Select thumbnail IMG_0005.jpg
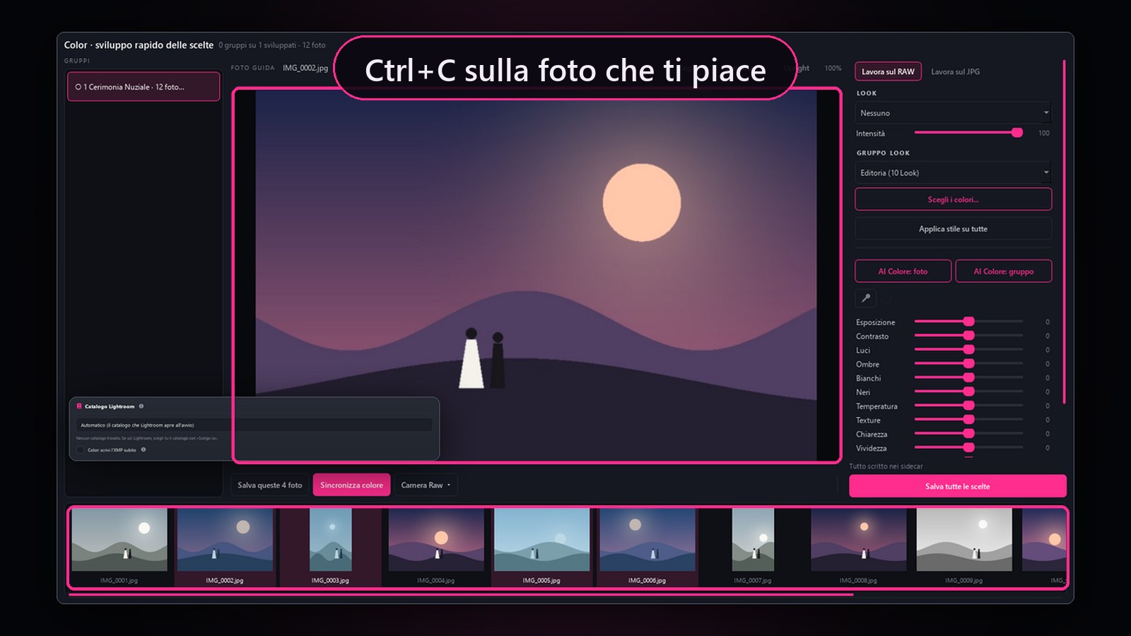1131x636 pixels. pyautogui.click(x=541, y=547)
